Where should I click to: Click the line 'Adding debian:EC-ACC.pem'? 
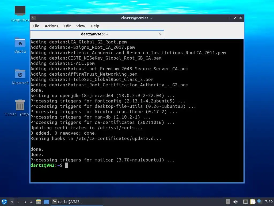coord(63,63)
